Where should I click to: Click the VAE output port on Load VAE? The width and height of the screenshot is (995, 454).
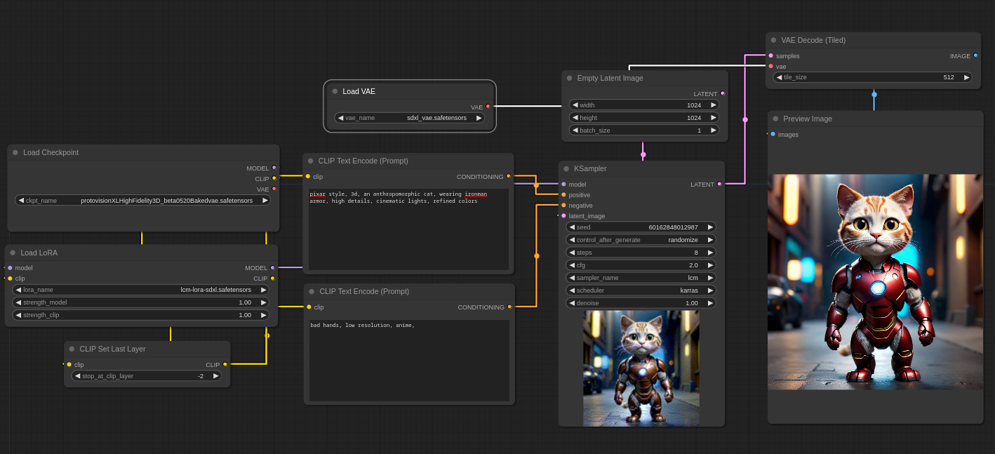coord(488,107)
